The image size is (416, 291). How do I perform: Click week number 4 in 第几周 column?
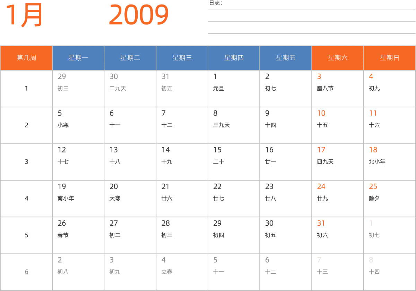(26, 199)
